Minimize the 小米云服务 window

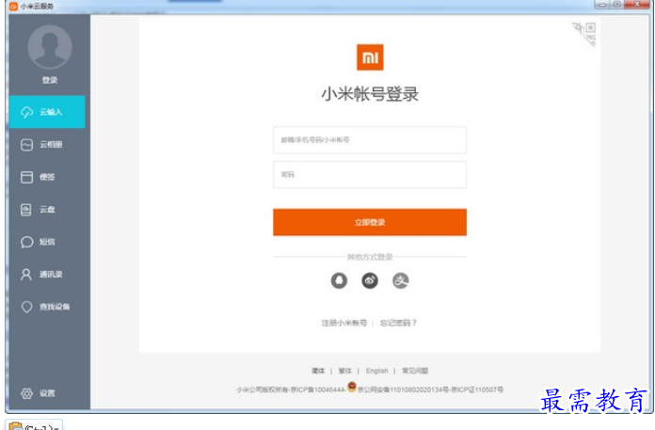coord(602,4)
